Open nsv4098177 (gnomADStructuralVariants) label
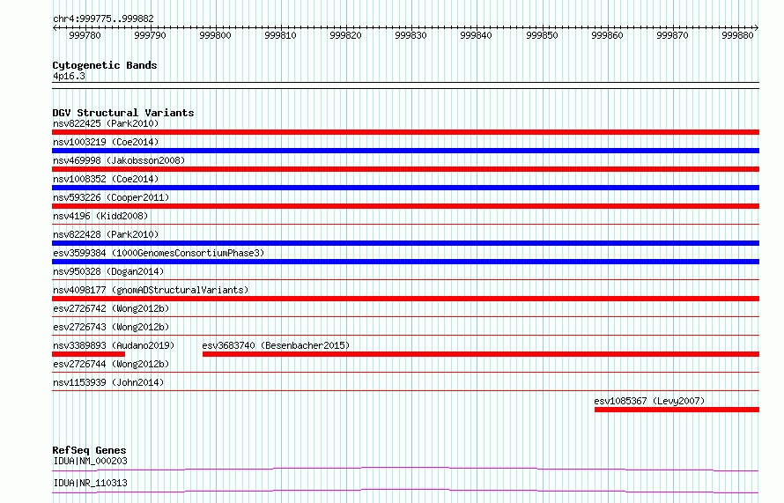784x503 pixels. pos(151,290)
